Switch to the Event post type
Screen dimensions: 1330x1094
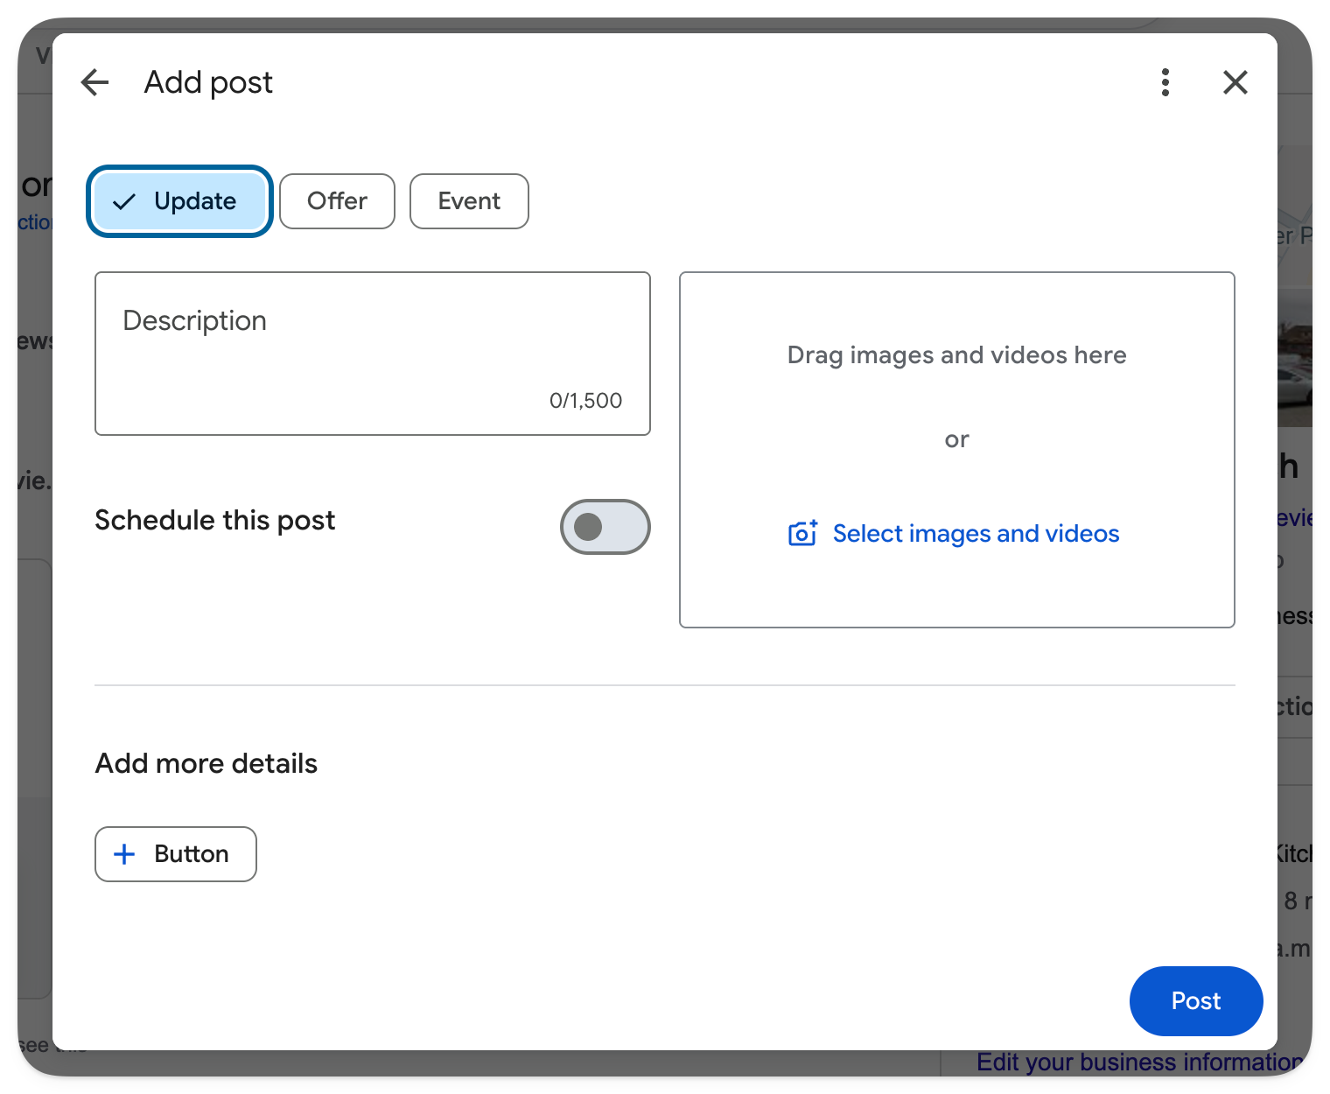pyautogui.click(x=469, y=201)
